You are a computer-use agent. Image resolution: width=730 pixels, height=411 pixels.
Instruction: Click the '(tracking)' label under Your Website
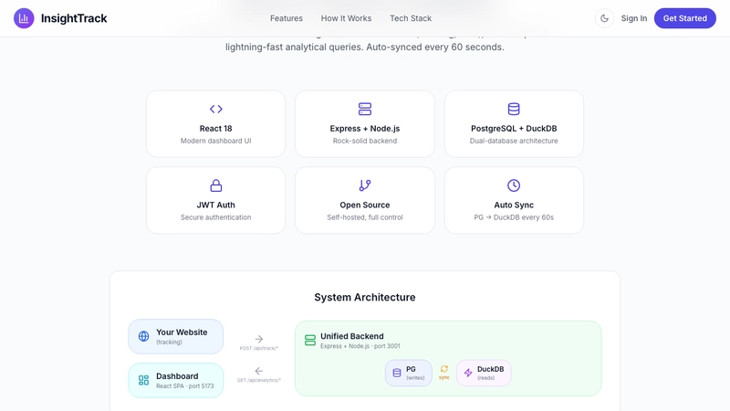tap(169, 342)
